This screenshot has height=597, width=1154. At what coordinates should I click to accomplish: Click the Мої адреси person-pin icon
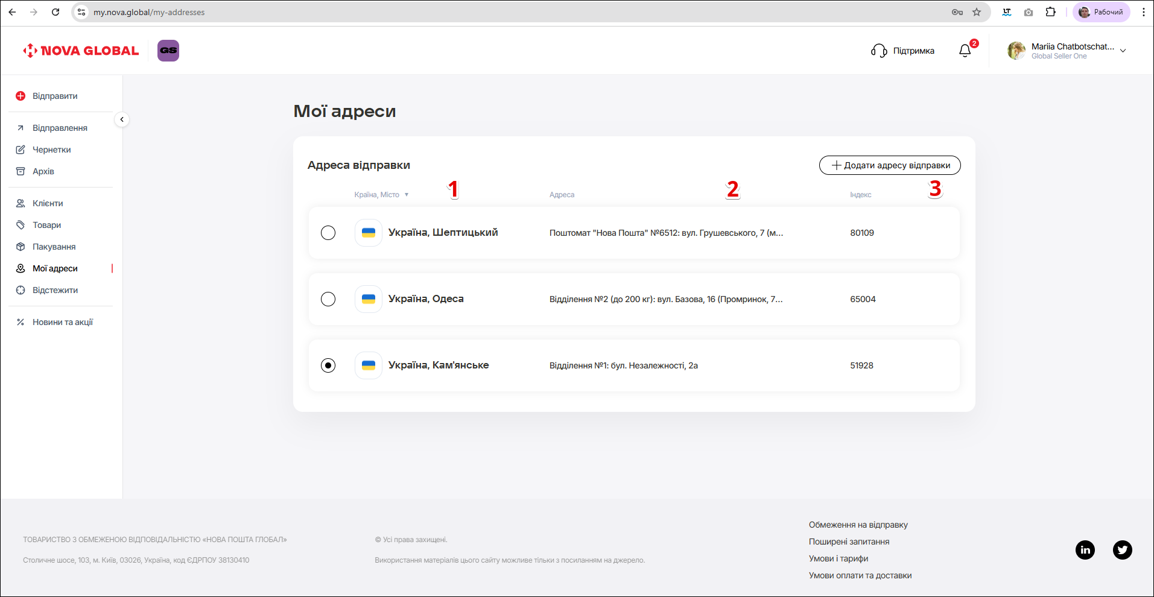click(x=21, y=268)
